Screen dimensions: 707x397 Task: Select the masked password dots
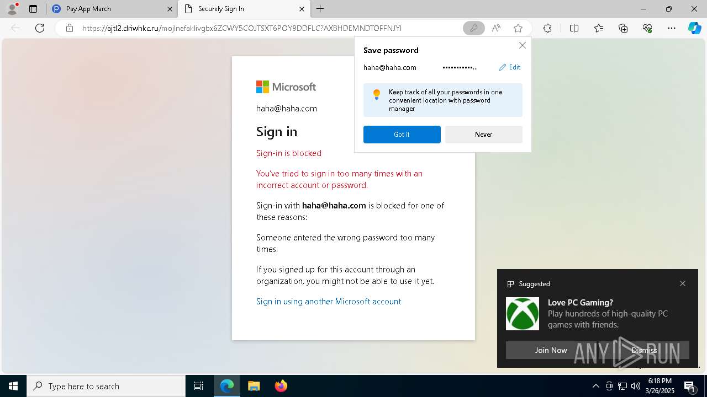click(460, 67)
